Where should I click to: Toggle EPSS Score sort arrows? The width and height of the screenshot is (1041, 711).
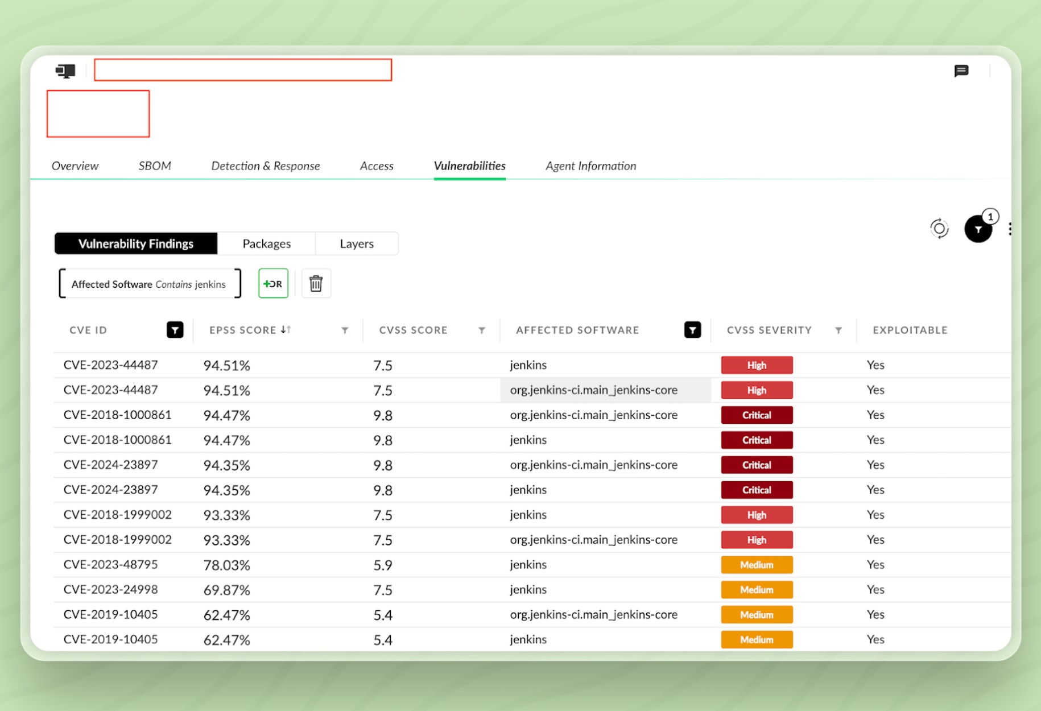tap(286, 330)
